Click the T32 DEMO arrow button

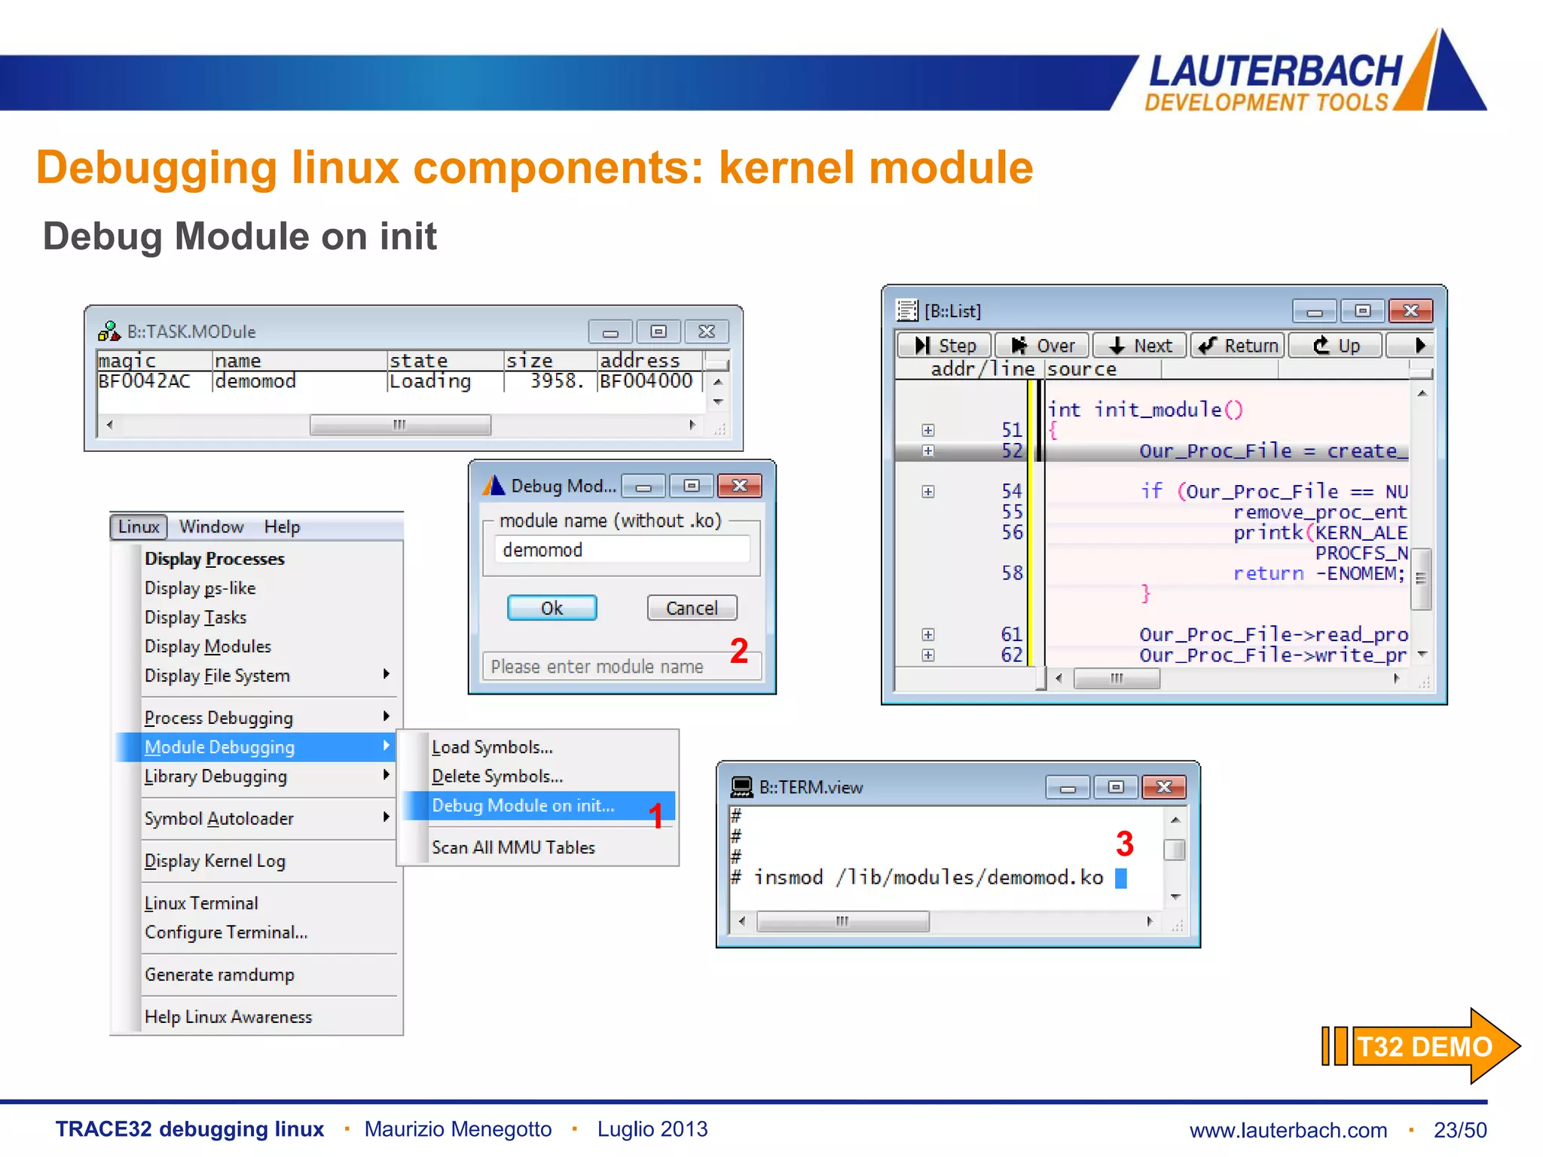click(x=1422, y=1046)
